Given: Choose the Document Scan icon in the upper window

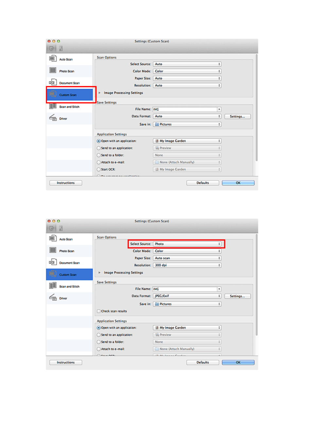Looking at the screenshot, I should click(53, 83).
